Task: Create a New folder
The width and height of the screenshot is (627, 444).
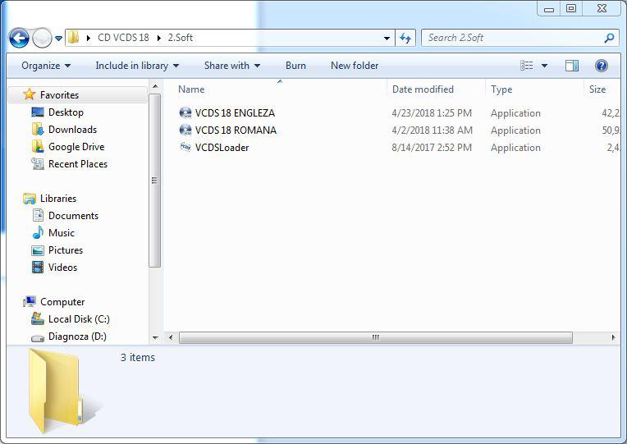Action: (x=355, y=66)
